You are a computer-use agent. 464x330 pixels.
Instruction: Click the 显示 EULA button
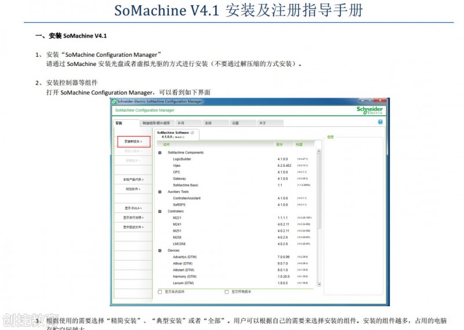(133, 208)
